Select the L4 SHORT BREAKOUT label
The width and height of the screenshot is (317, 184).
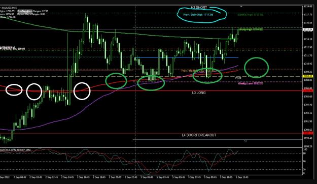[199, 135]
